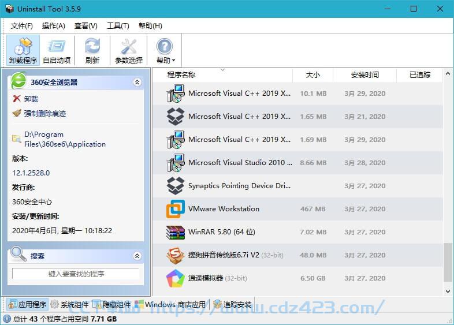This screenshot has width=454, height=325.
Task: Open the D:\Program Files\360se6\Application folder link
Action: point(65,139)
